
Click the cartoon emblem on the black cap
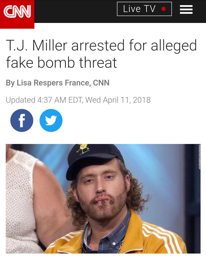click(83, 149)
